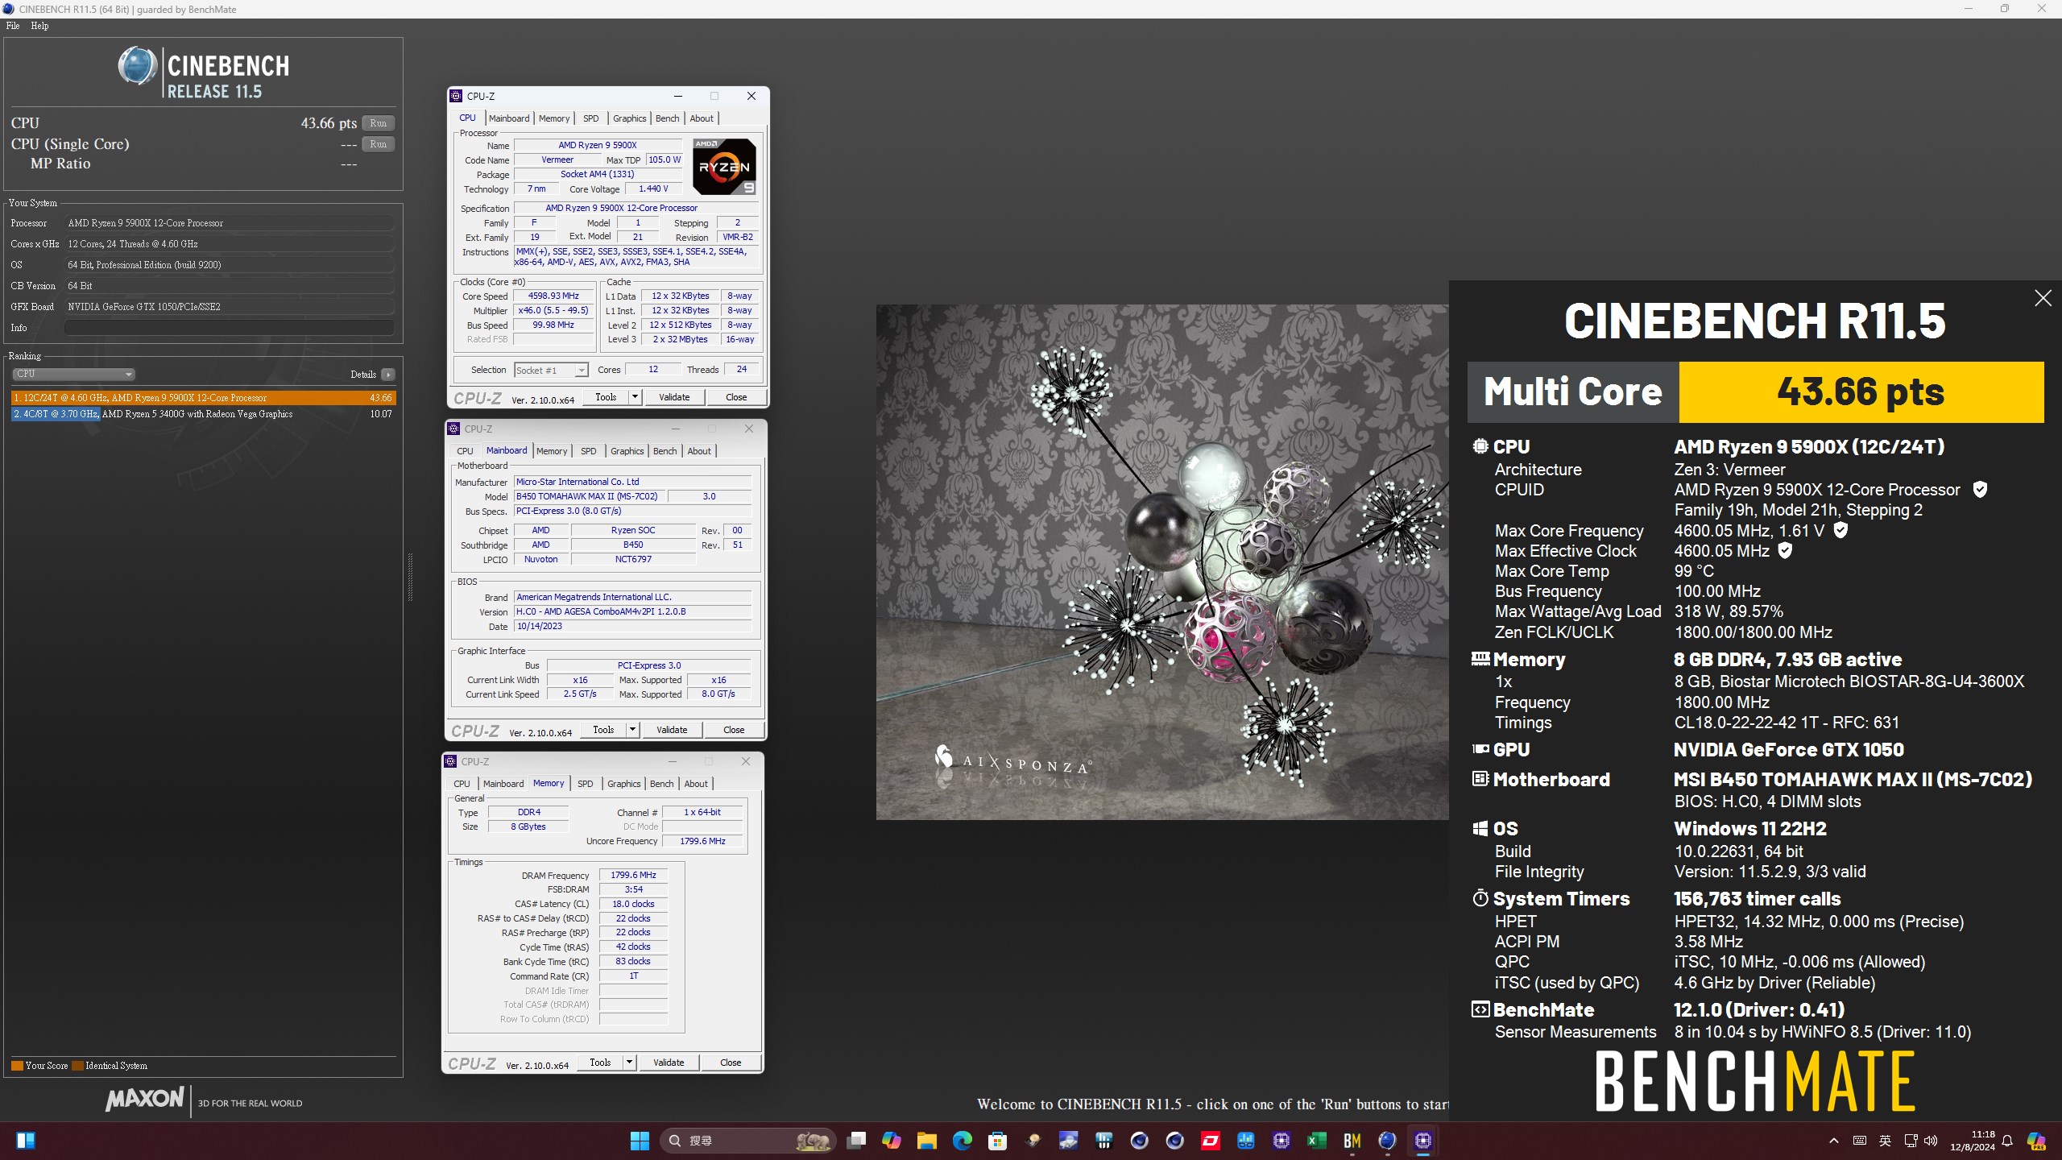Select the 12C/24T Ryzen 9 5900X ranking row

pos(203,398)
